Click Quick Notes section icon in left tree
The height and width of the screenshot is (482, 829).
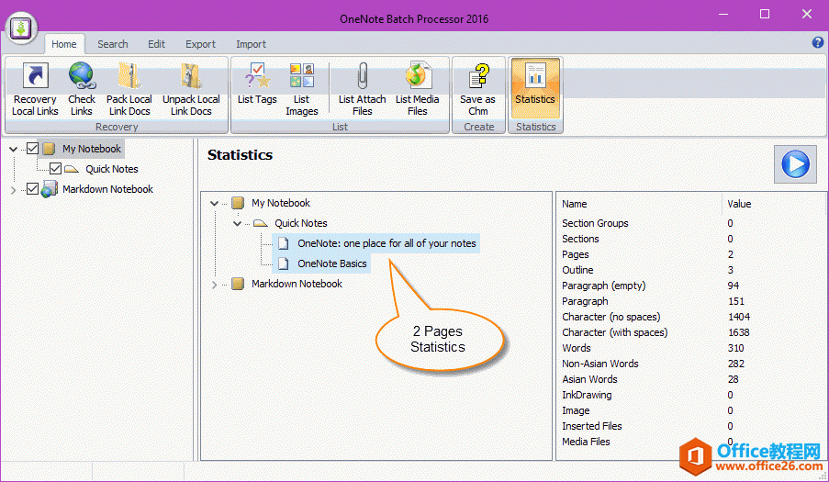[72, 169]
